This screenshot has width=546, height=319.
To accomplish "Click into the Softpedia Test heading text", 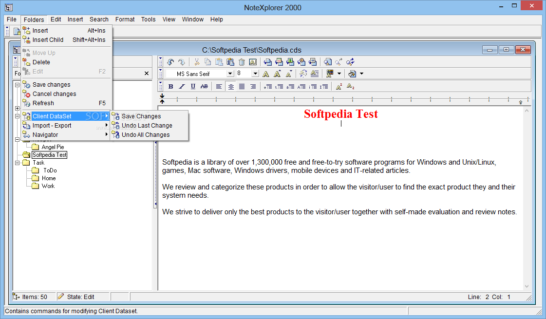I will 340,114.
